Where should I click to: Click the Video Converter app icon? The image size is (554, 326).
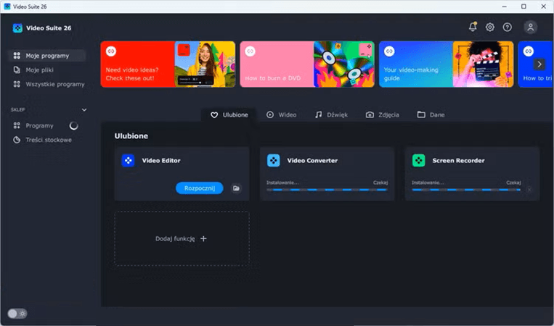pyautogui.click(x=274, y=160)
